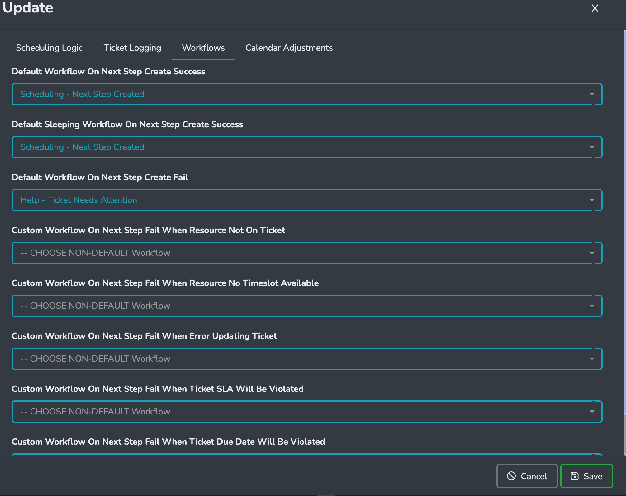
Task: Go to Calendar Adjustments tab
Action: [289, 48]
